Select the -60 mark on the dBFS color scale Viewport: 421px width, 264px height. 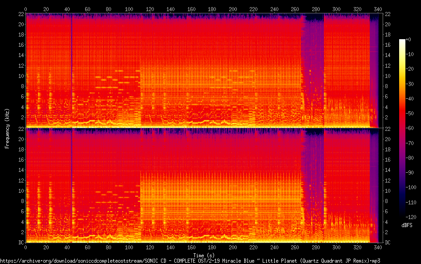click(408, 129)
